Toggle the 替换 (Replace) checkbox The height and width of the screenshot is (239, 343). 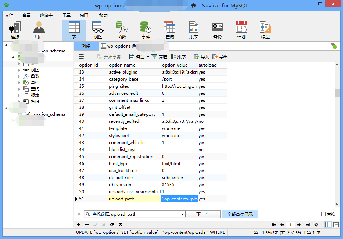pyautogui.click(x=323, y=214)
